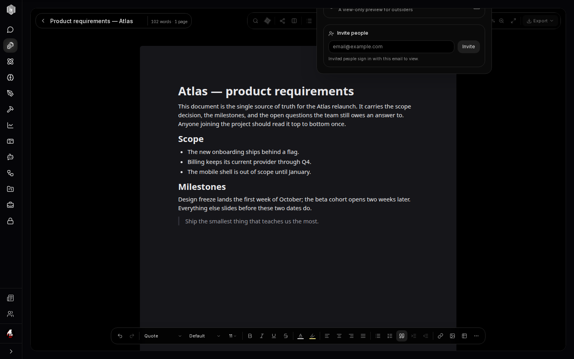Viewport: 574px width, 359px height.
Task: Align text to center
Action: point(339,336)
